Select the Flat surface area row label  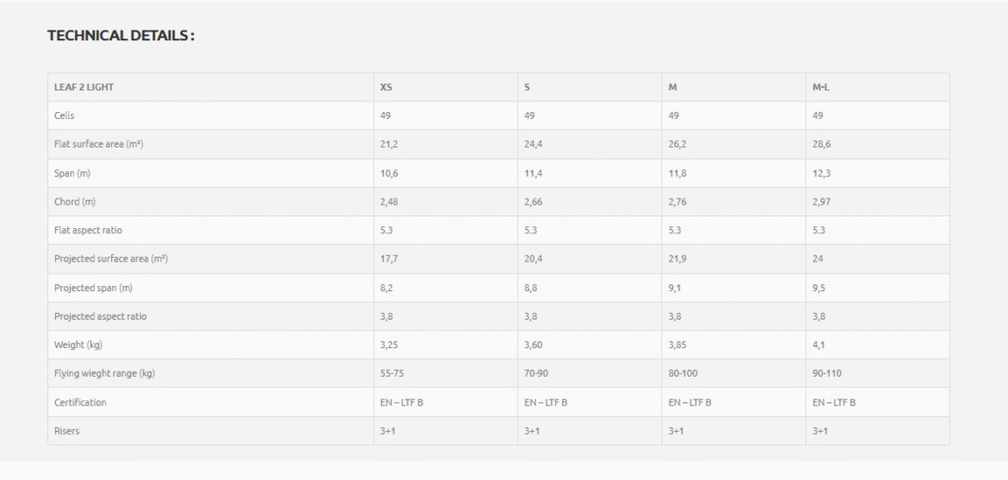coord(100,144)
